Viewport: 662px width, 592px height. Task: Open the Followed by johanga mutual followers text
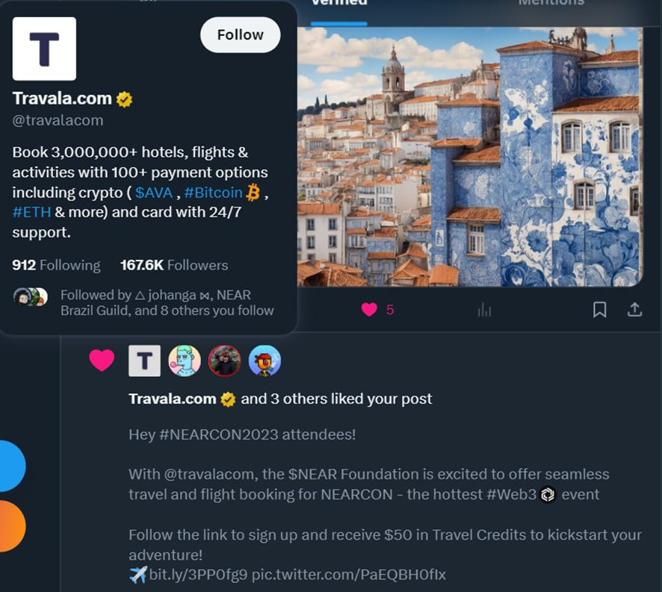coord(167,302)
